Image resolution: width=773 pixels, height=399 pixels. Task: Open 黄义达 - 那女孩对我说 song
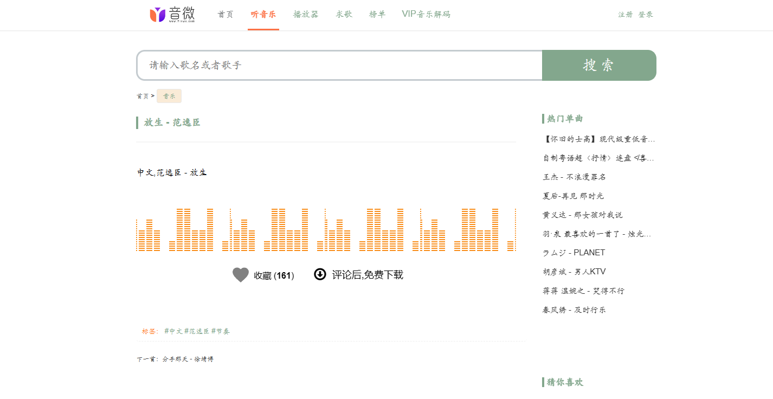pyautogui.click(x=582, y=215)
